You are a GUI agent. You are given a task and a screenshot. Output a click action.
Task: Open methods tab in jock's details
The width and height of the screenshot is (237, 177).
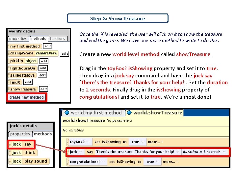click(43, 134)
